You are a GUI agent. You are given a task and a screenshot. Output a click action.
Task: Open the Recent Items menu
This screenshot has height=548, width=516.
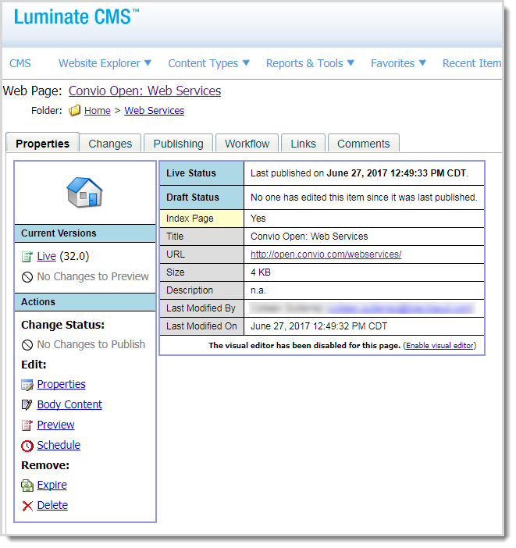[x=472, y=63]
